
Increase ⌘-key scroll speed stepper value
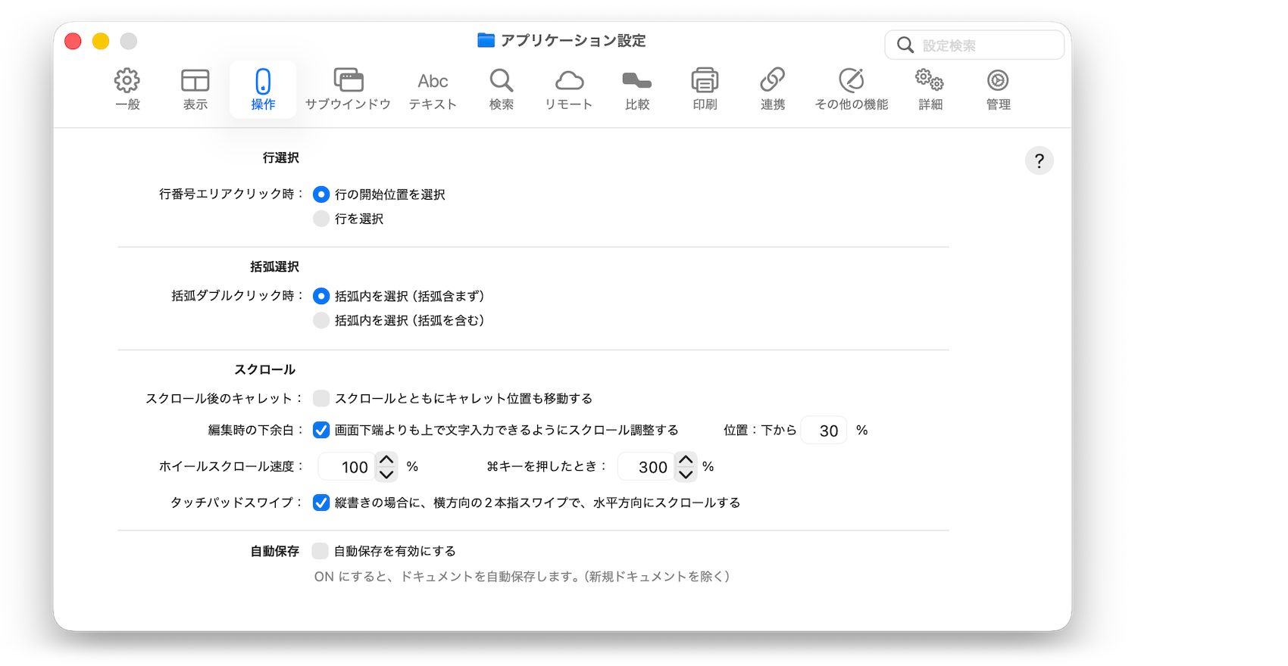[686, 459]
